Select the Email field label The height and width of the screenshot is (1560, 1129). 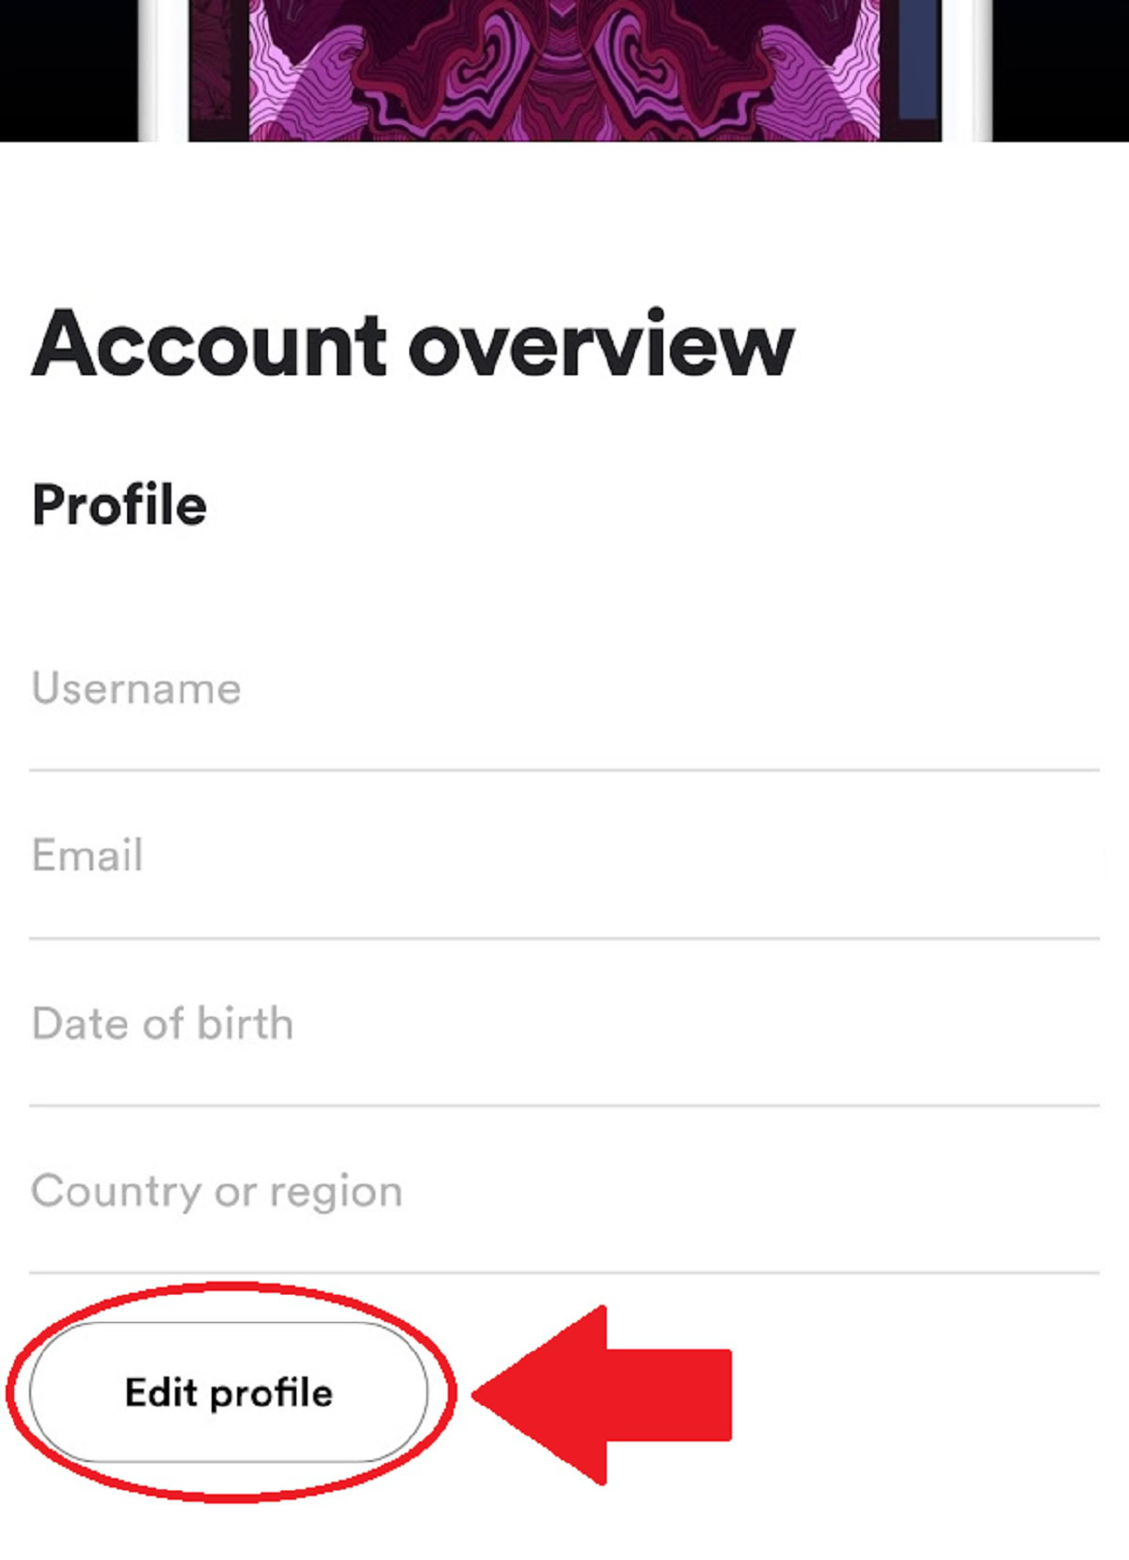coord(87,856)
